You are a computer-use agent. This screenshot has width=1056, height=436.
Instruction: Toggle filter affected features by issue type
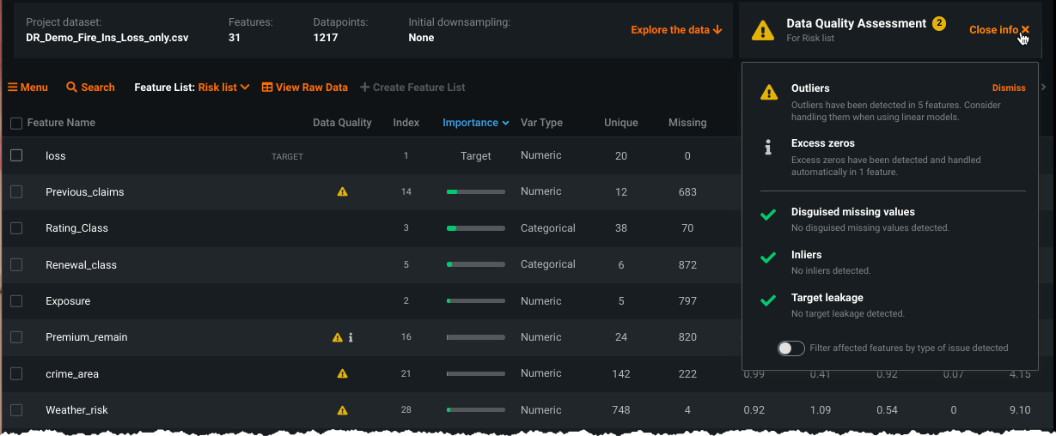click(790, 348)
